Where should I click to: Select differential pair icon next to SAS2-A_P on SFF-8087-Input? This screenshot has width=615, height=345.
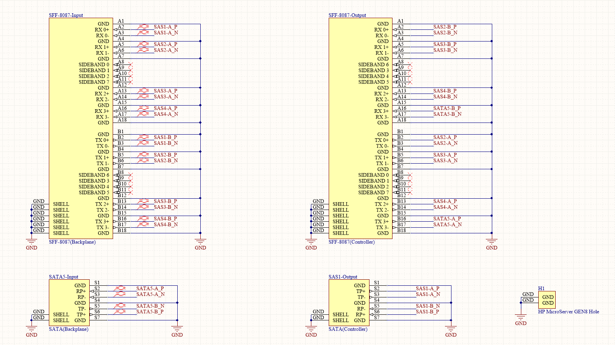(x=143, y=44)
